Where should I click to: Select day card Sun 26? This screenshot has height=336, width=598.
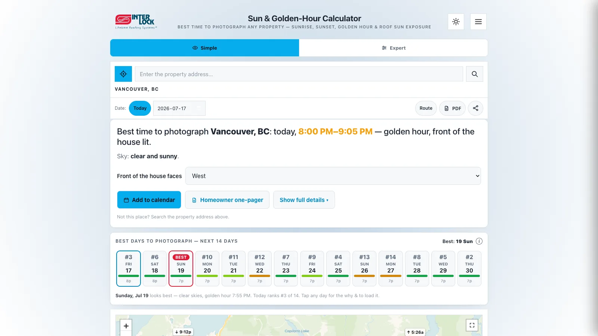(364, 268)
